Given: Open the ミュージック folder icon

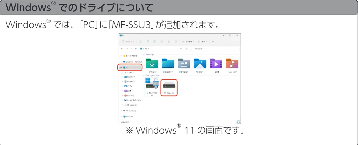Looking at the screenshot, I should point(232,64).
